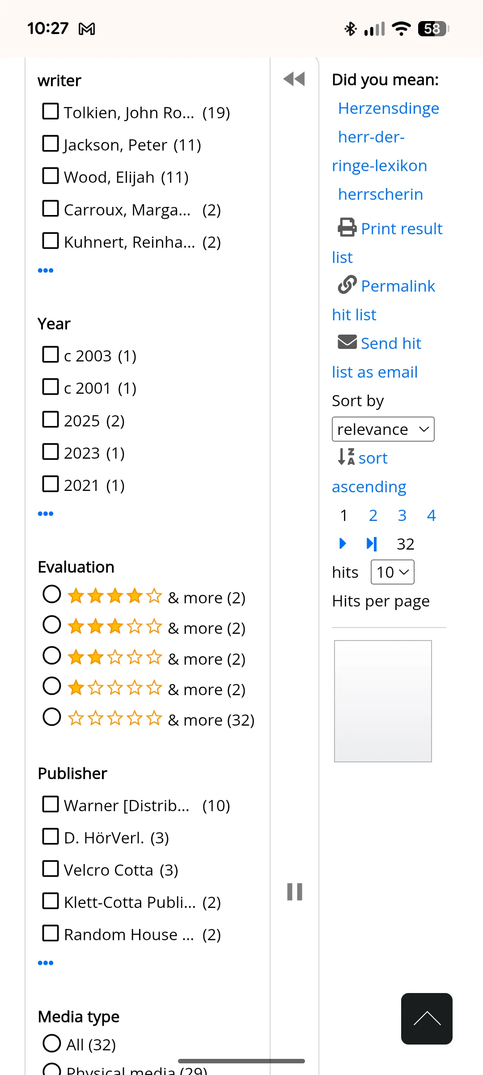Screen dimensions: 483x1075
Task: Select the four-star & more rating
Action: click(52, 594)
